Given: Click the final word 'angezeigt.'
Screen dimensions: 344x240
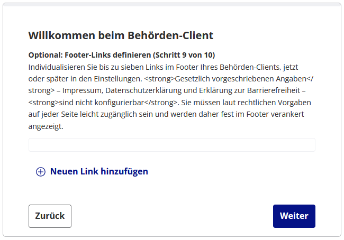Looking at the screenshot, I should 46,126.
